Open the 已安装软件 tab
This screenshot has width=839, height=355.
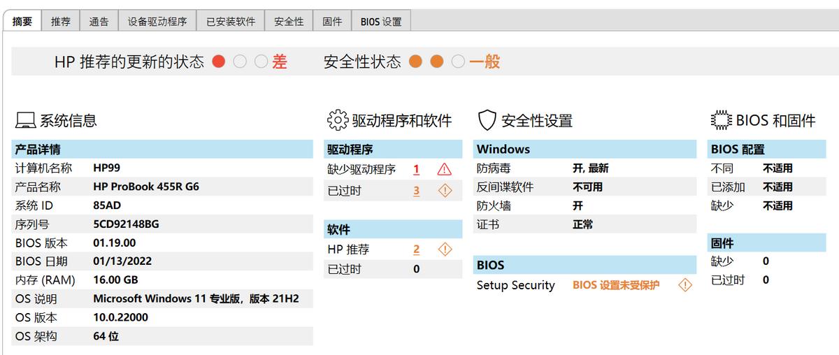pyautogui.click(x=231, y=22)
